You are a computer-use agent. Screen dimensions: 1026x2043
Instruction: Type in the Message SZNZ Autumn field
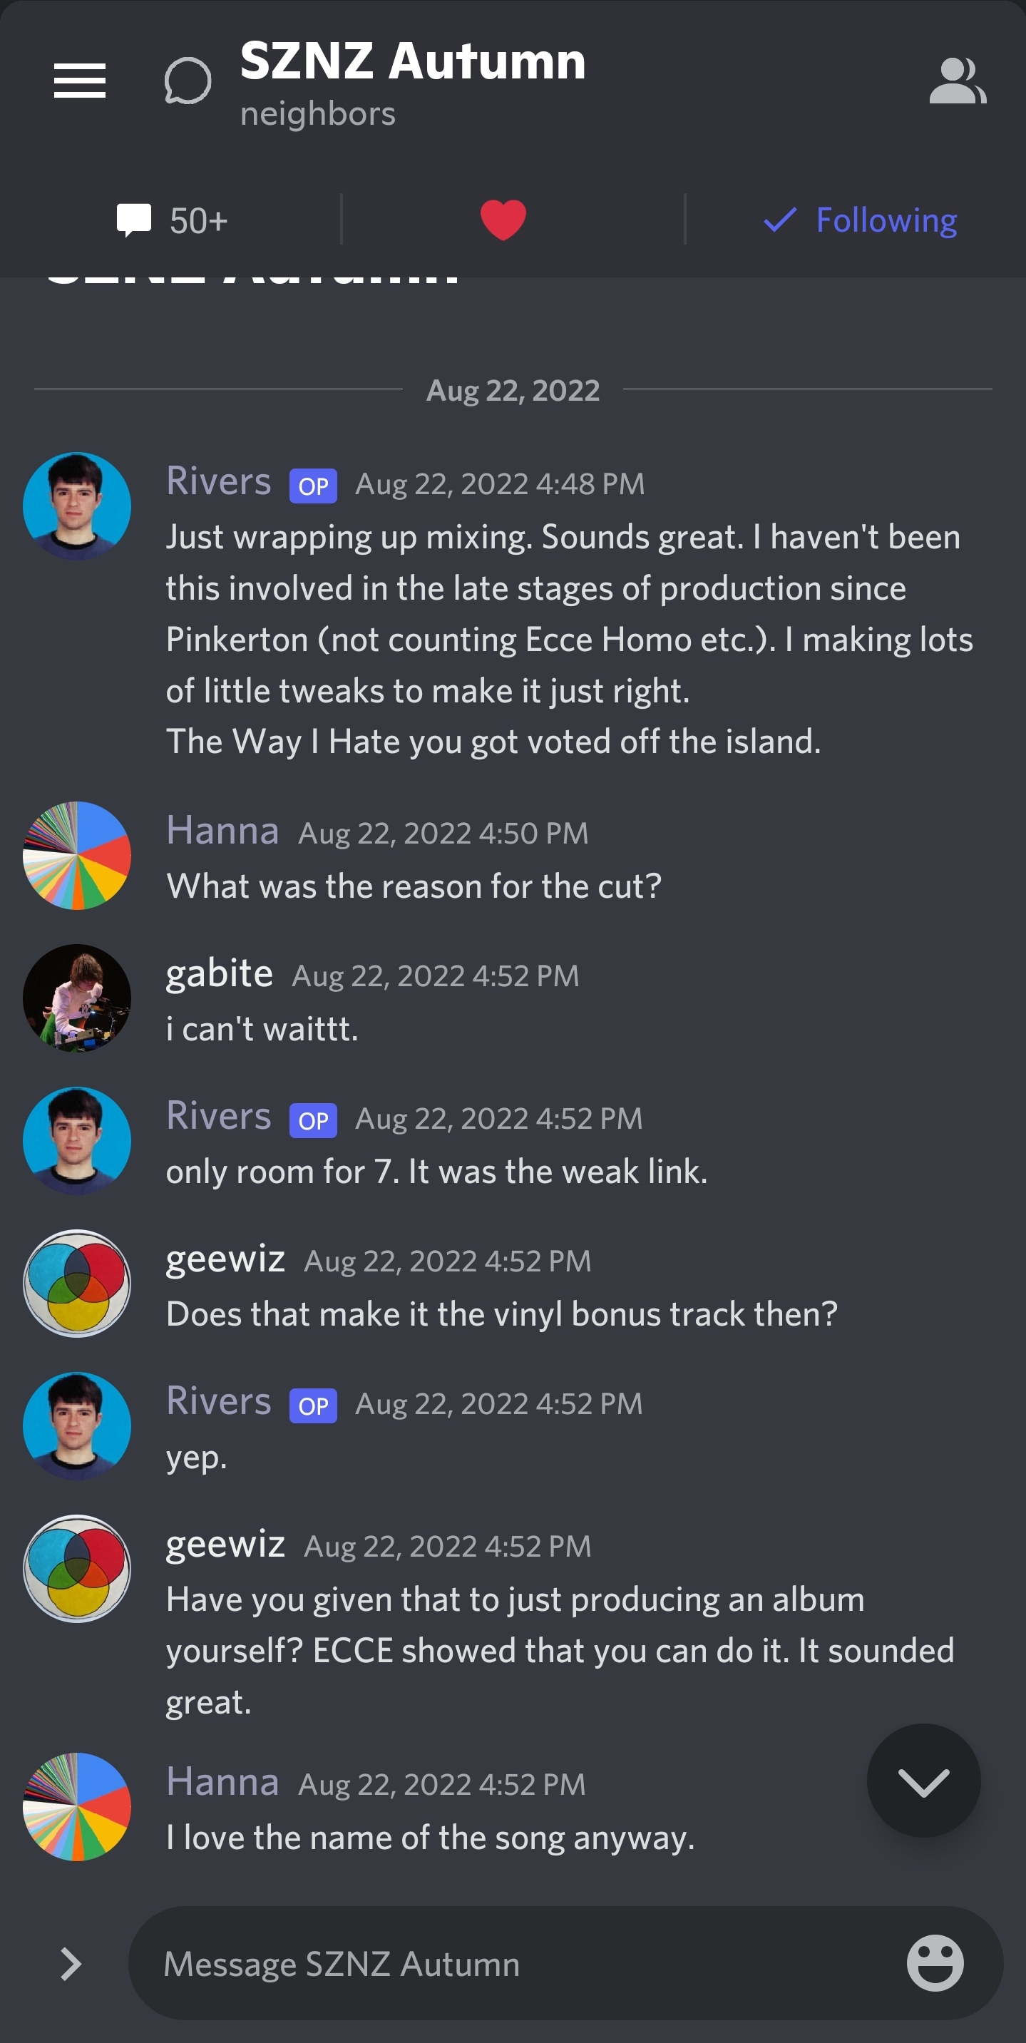(x=508, y=1963)
